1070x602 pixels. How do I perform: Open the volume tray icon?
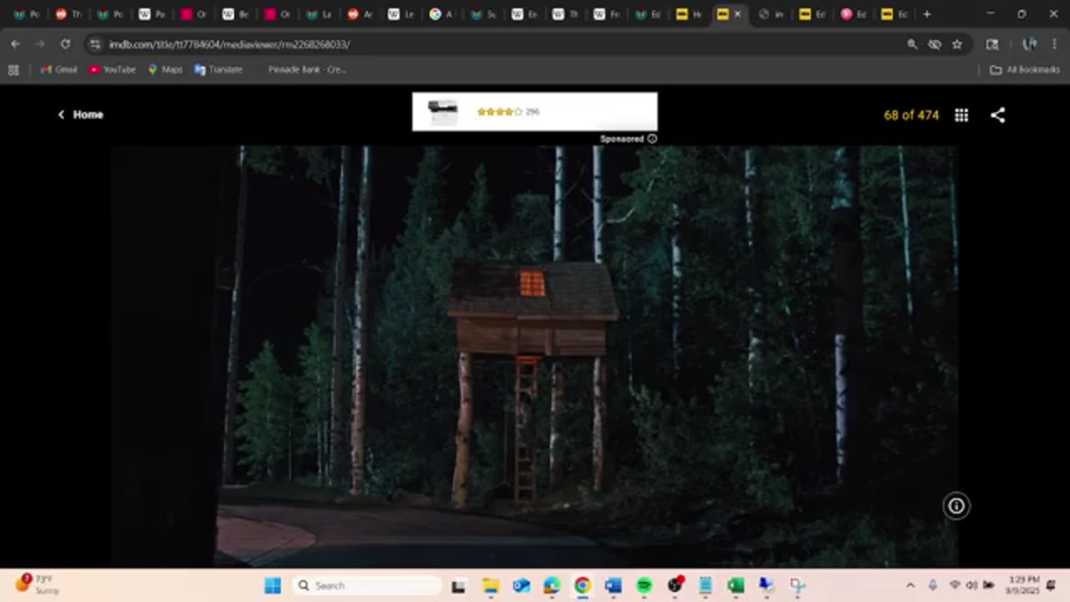coord(971,585)
